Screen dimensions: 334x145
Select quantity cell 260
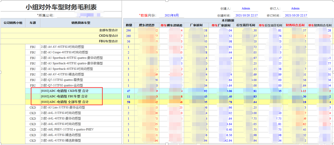point(129,36)
